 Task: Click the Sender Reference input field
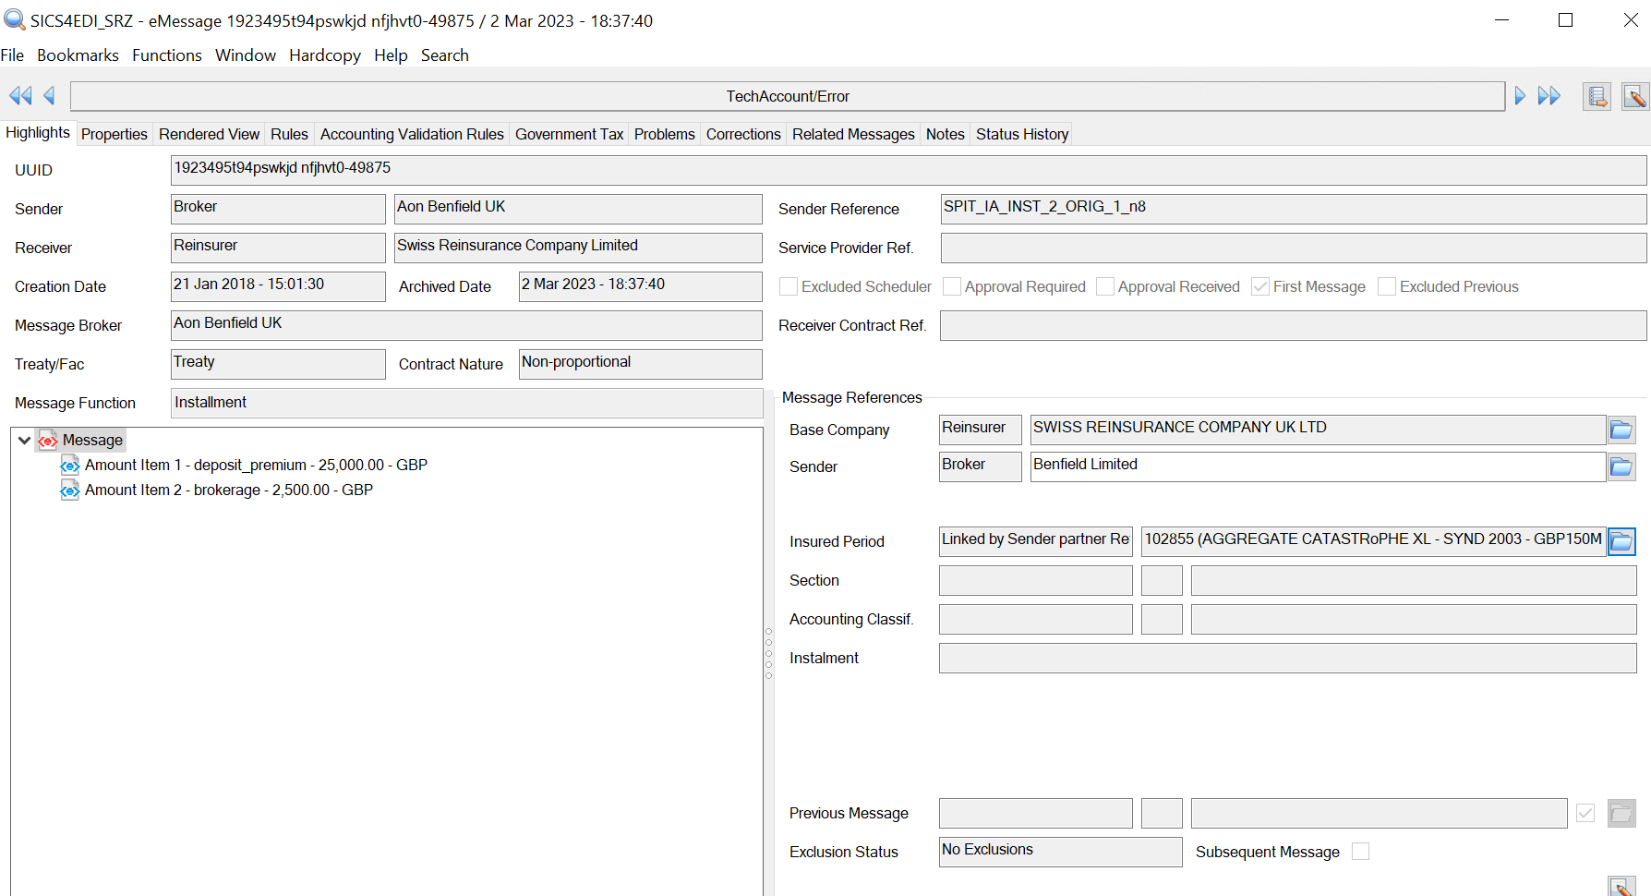point(1292,209)
